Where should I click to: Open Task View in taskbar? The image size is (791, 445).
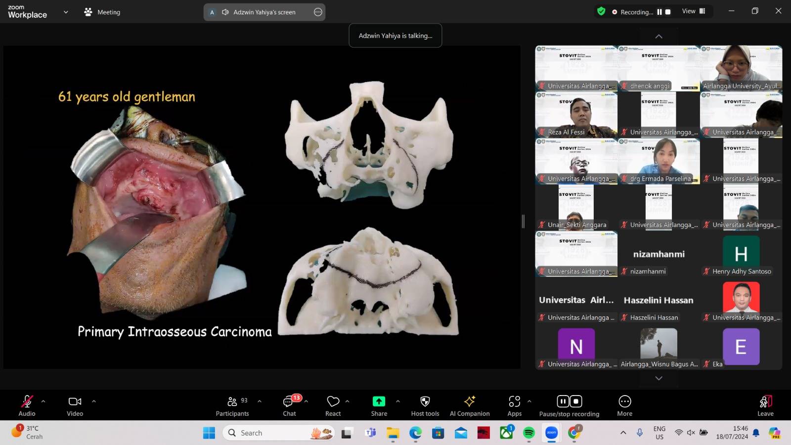pos(347,433)
